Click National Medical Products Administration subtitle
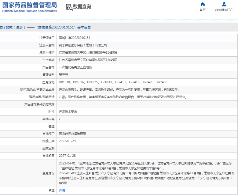Viewport: 238px width, 196px height. pyautogui.click(x=30, y=11)
